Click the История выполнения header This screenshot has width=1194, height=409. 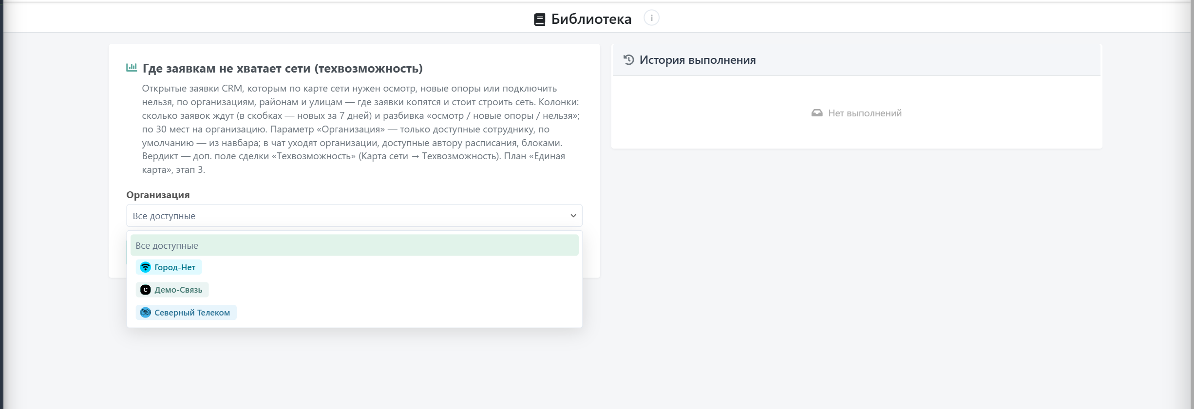tap(698, 60)
